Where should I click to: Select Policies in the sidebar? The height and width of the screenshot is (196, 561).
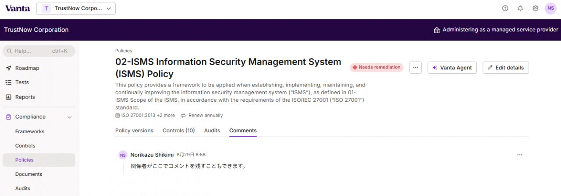point(39,160)
